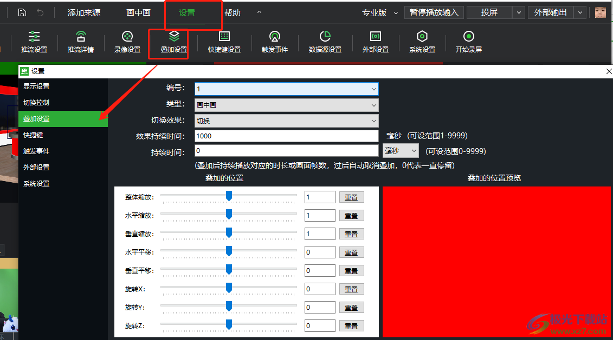Open the 类型 type combo box
The width and height of the screenshot is (613, 340).
tap(287, 105)
